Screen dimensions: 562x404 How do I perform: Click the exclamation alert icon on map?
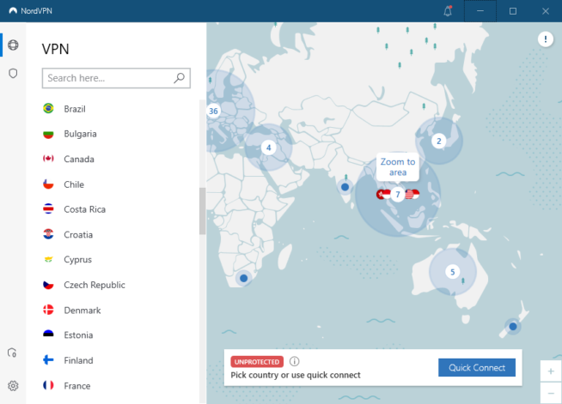(546, 39)
